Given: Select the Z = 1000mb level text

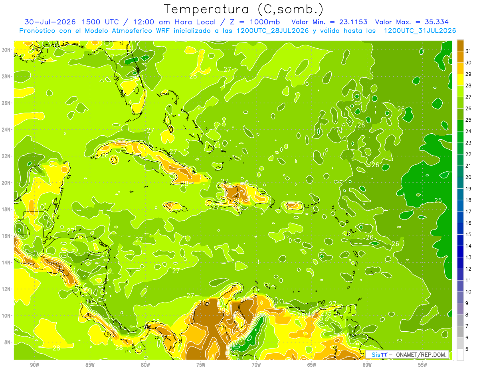Looking at the screenshot, I should pyautogui.click(x=254, y=22).
